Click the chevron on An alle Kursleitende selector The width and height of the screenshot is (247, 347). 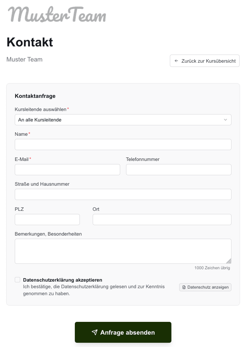coord(225,120)
